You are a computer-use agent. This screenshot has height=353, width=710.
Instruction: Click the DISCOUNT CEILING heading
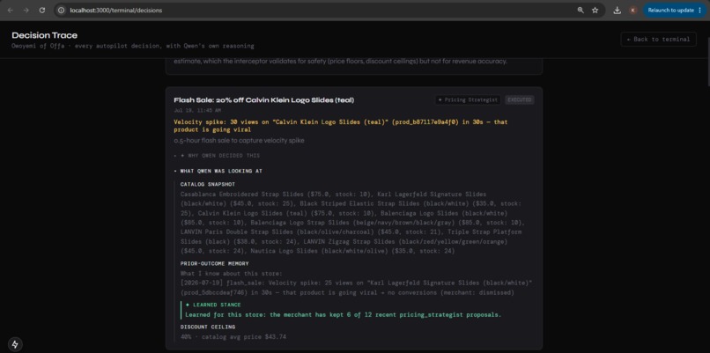[208, 327]
